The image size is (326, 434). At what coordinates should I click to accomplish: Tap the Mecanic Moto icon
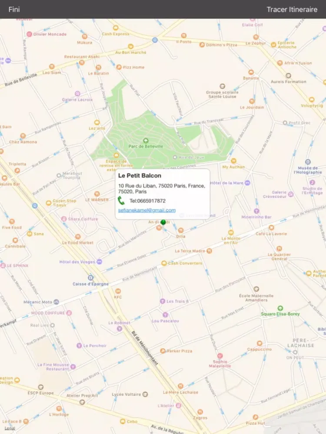(56, 302)
